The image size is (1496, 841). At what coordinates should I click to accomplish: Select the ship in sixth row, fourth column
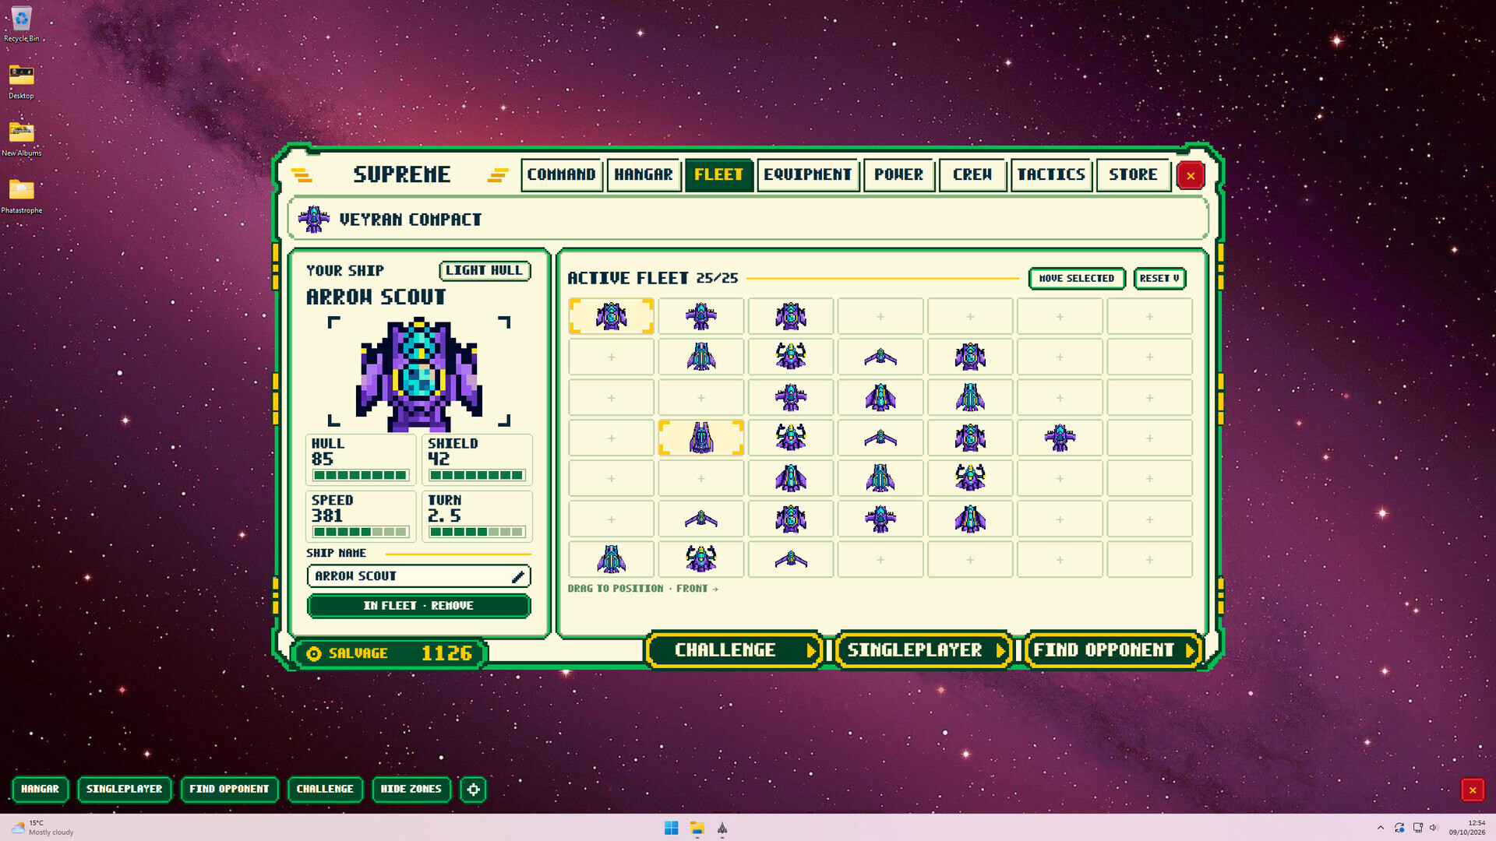880,519
